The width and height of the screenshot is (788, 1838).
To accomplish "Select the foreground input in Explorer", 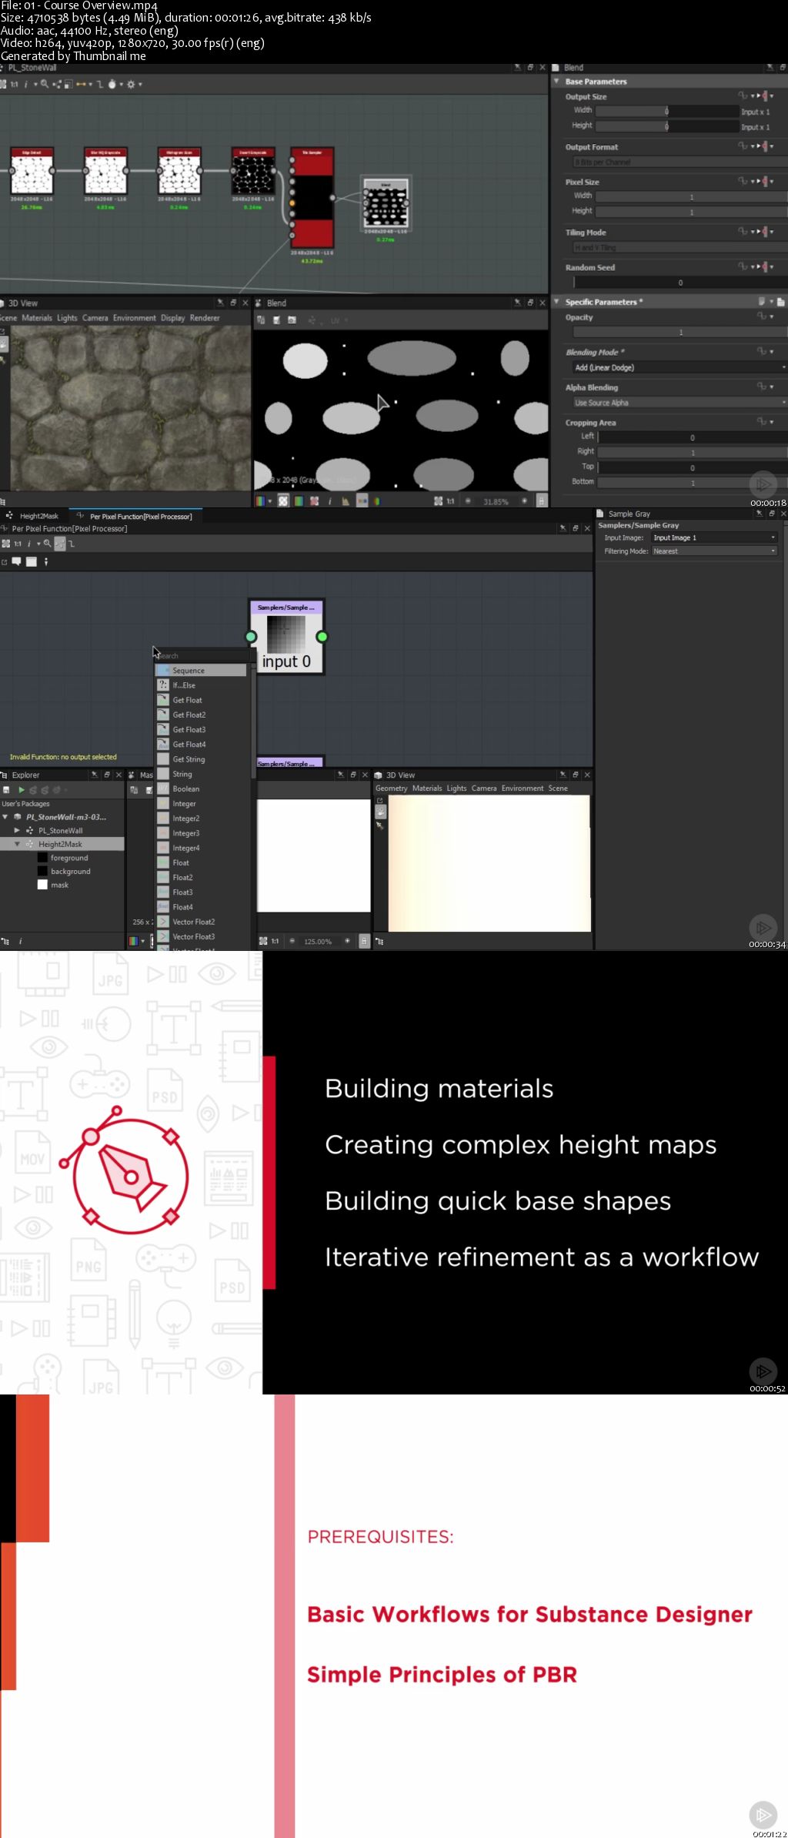I will click(69, 858).
